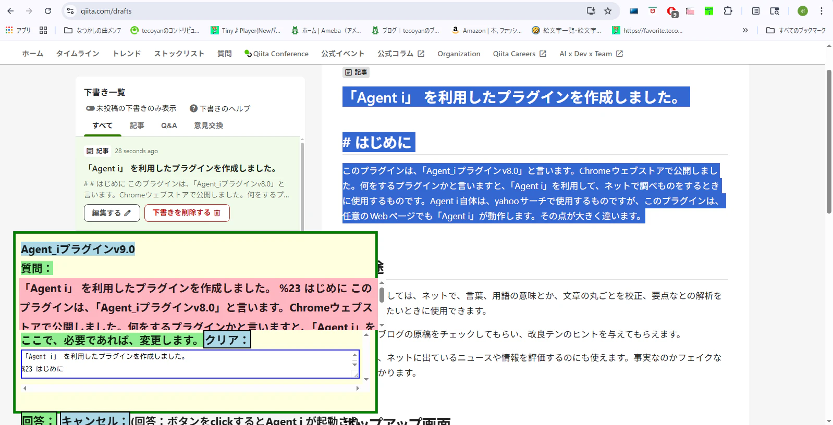The height and width of the screenshot is (425, 833).
Task: Click the # はじめに heading in preview
Action: (379, 142)
